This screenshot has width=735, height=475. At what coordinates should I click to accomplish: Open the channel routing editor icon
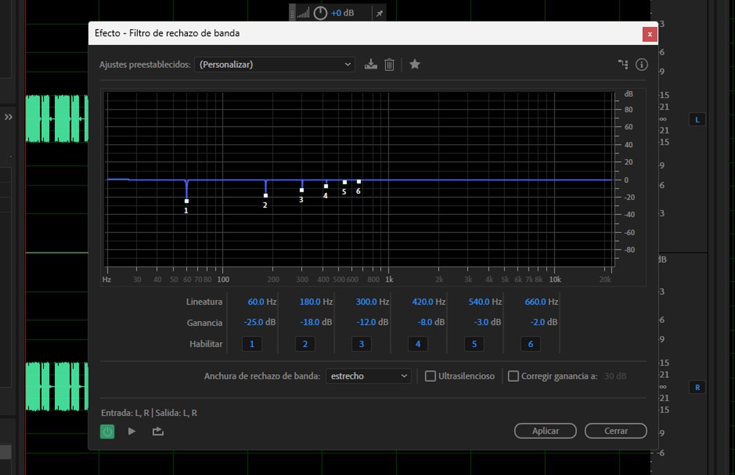pos(622,64)
